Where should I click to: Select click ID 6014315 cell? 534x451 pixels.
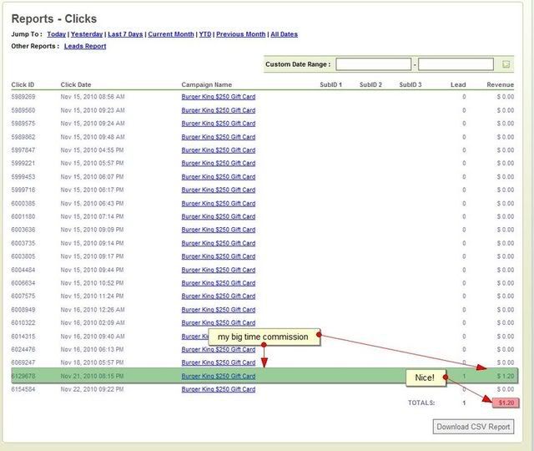point(23,336)
